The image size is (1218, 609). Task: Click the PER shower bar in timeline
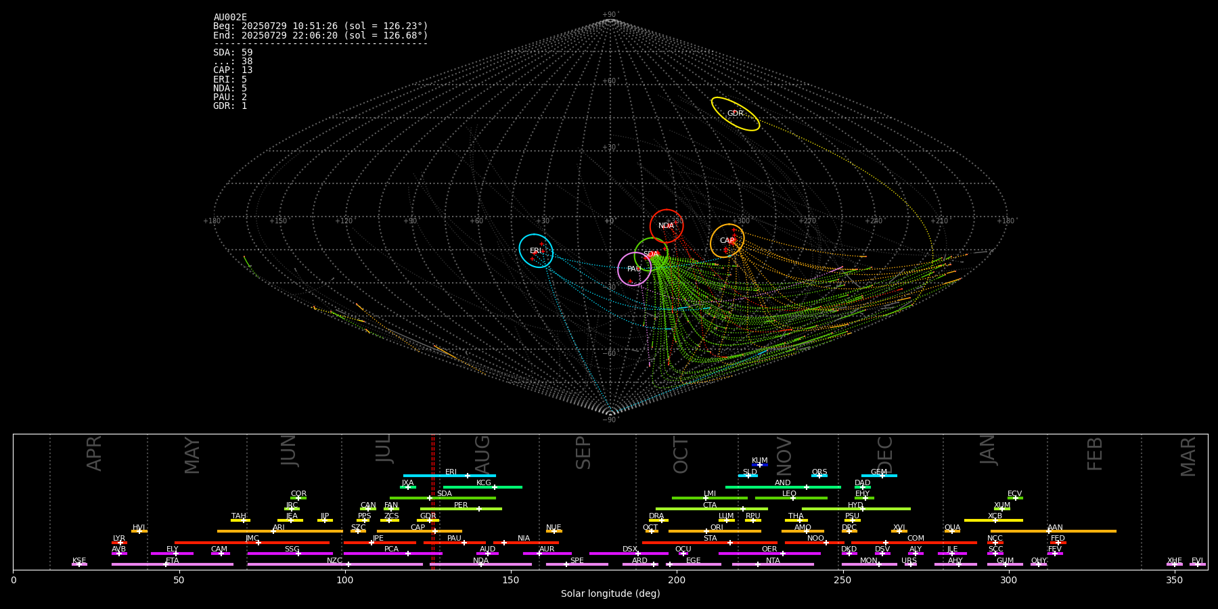461,509
